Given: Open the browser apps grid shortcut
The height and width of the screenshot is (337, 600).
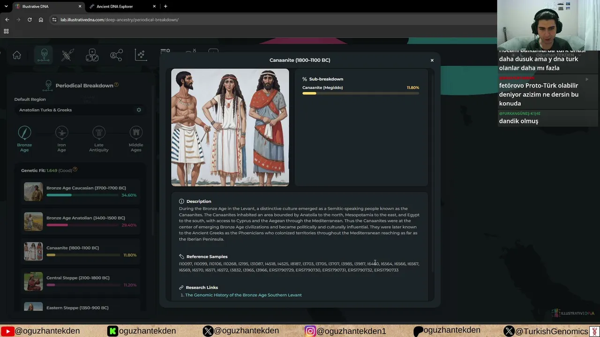Looking at the screenshot, I should tap(6, 31).
